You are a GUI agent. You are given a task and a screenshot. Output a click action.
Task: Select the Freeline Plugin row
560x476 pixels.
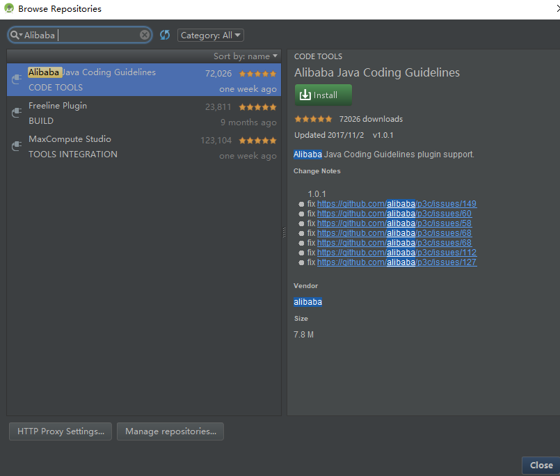click(x=144, y=113)
